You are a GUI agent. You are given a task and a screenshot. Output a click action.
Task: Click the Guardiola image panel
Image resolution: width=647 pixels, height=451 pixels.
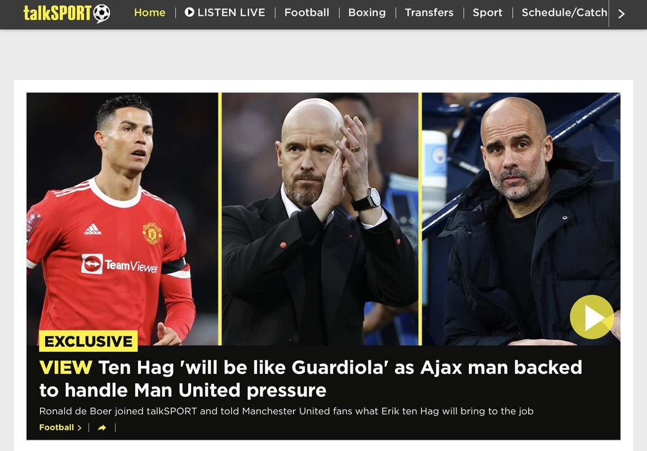pos(521,219)
